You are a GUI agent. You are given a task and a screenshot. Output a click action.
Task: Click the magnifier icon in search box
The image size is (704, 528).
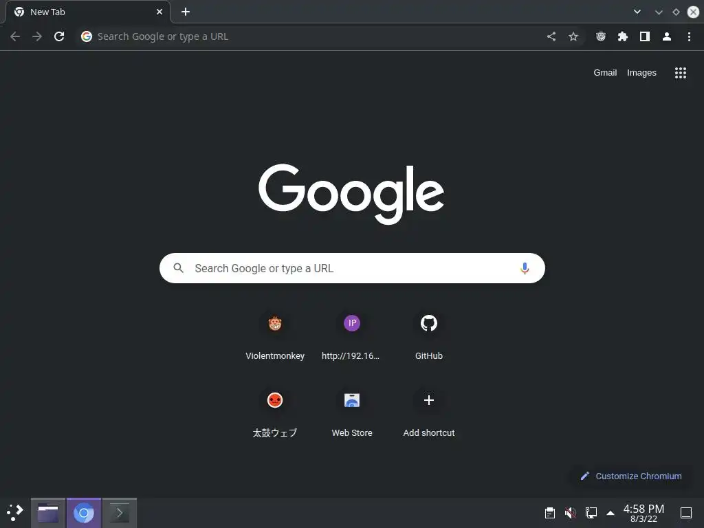click(178, 268)
